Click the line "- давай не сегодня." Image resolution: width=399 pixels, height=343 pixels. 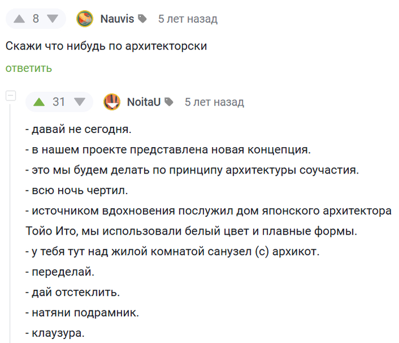79,129
